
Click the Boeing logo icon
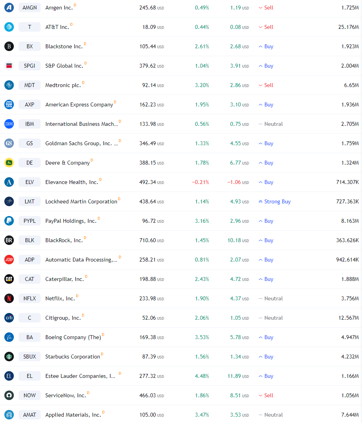[9, 338]
